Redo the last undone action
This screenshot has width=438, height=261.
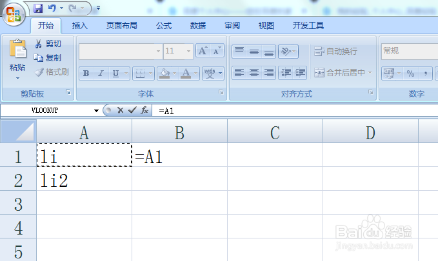(x=73, y=8)
